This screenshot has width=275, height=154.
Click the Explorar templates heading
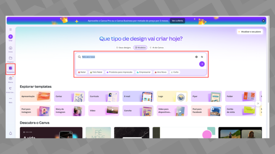click(x=36, y=87)
